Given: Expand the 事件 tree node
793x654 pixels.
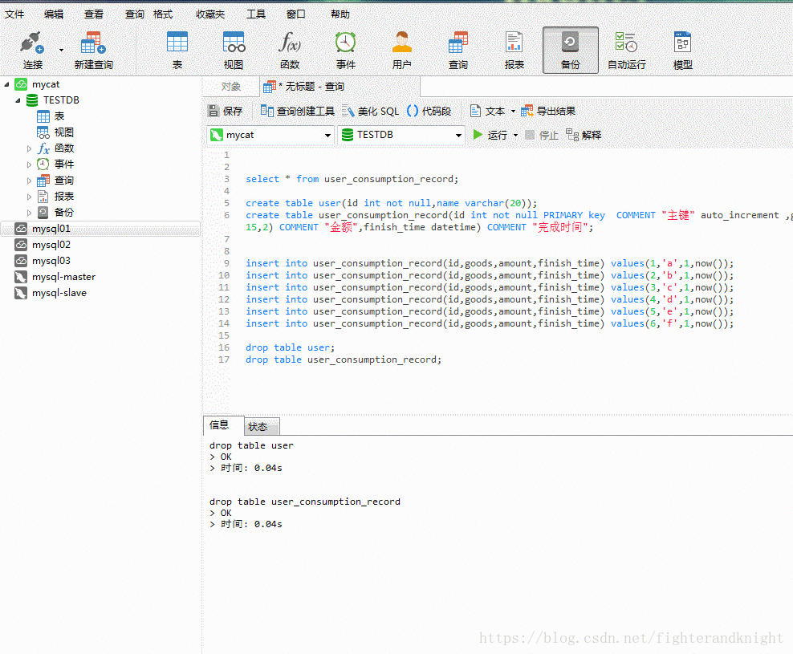Looking at the screenshot, I should click(29, 165).
